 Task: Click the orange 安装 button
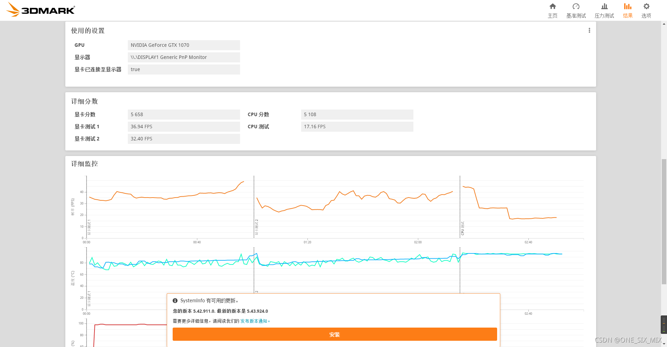335,334
